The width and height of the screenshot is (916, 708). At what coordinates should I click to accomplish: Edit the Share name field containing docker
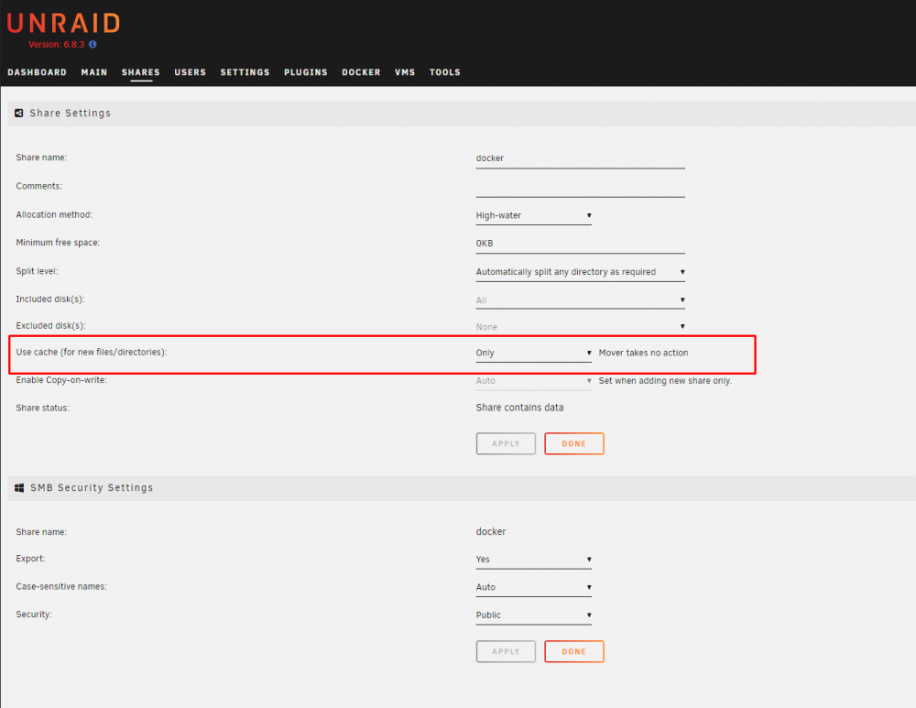pyautogui.click(x=580, y=158)
